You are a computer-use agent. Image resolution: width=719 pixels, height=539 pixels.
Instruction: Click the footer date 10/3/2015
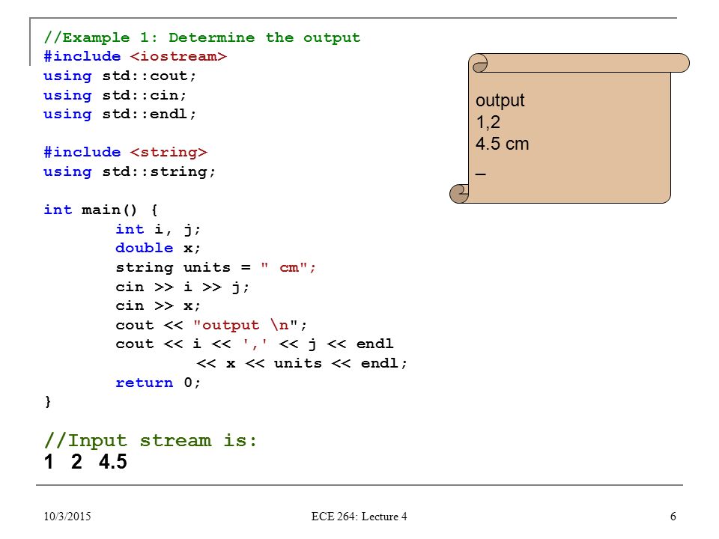tap(67, 517)
